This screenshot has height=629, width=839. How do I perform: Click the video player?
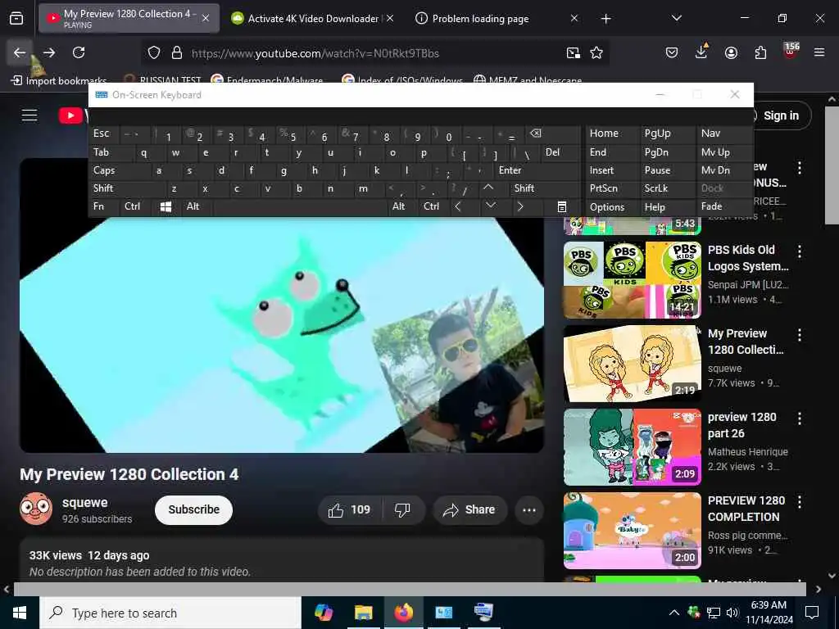282,334
